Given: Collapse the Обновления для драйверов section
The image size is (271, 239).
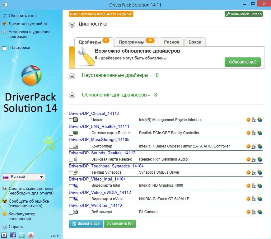Looking at the screenshot, I should click(x=72, y=95).
